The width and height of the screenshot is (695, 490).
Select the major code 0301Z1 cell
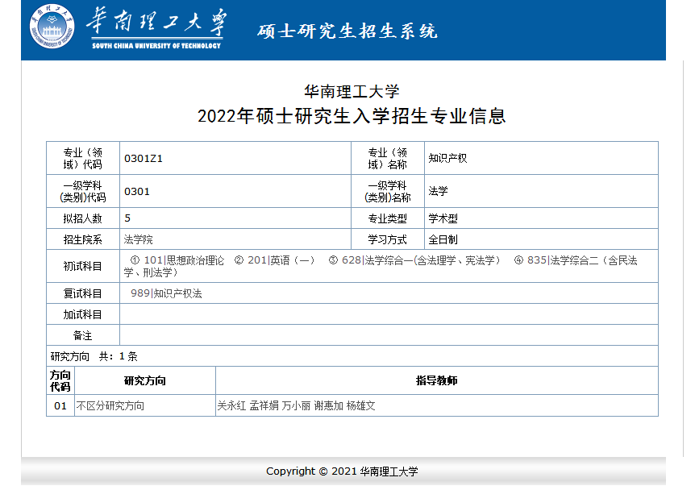pyautogui.click(x=235, y=158)
